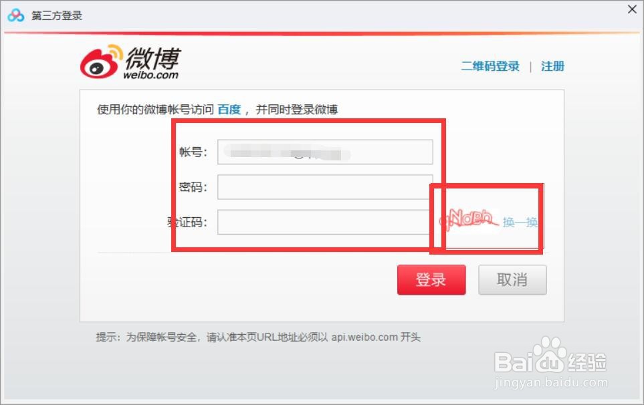Click the Baidu cloud icon in title bar
Image resolution: width=644 pixels, height=405 pixels.
pos(16,15)
